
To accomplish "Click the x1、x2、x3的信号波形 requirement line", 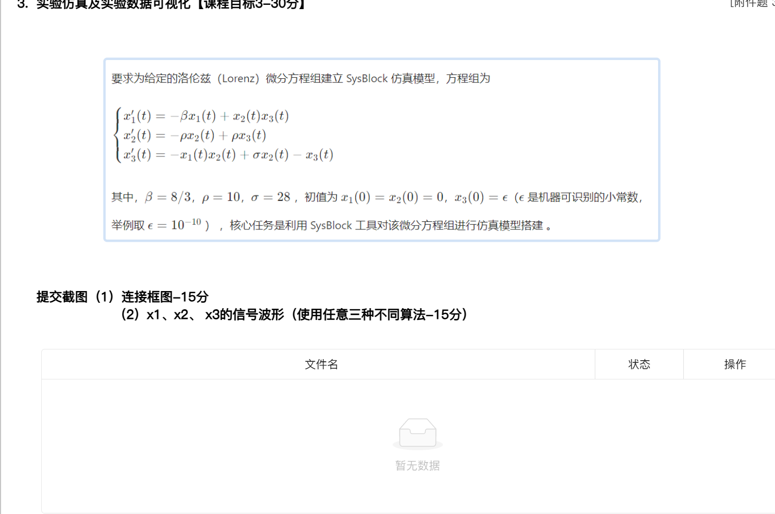I will point(294,315).
